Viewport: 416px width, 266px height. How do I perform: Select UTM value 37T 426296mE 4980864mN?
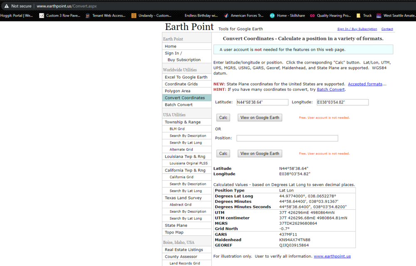(307, 213)
